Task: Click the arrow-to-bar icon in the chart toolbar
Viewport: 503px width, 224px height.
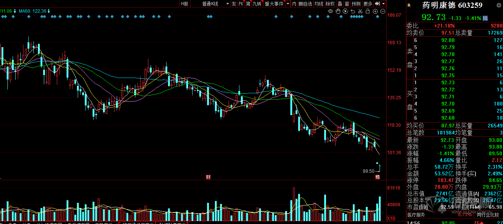Action: pyautogui.click(x=377, y=4)
